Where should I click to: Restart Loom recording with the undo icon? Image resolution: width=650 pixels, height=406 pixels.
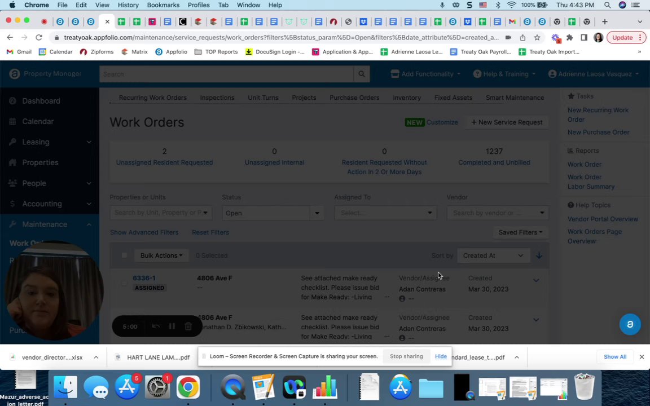(x=156, y=326)
